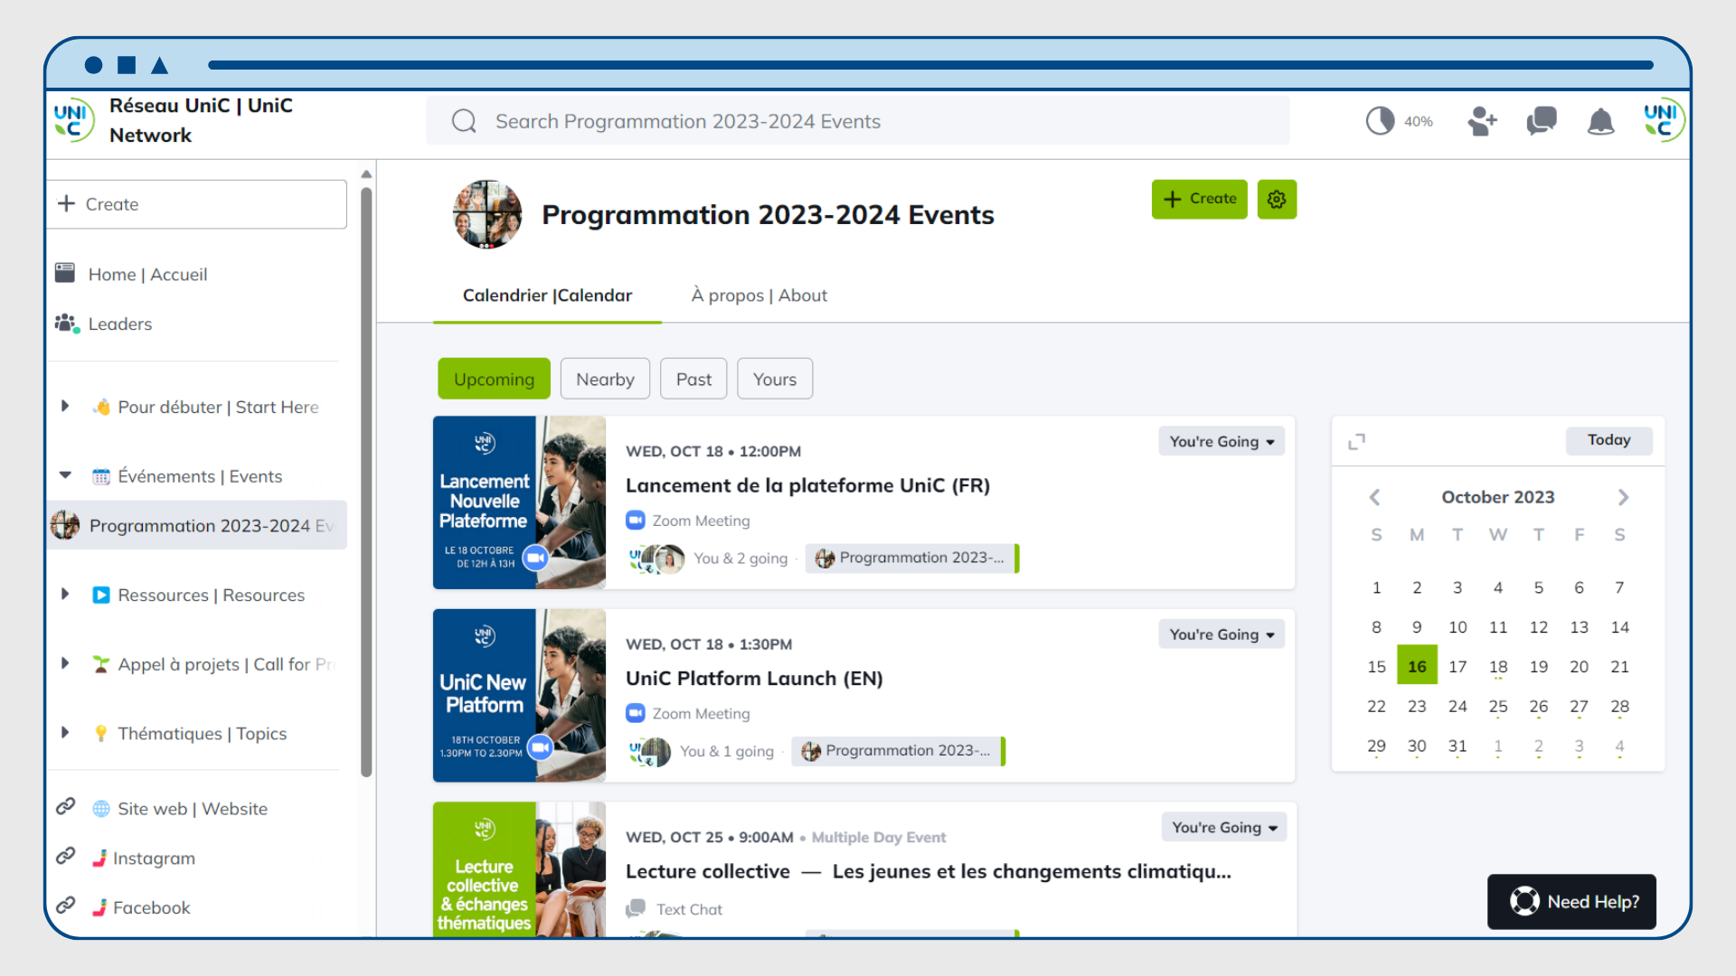The height and width of the screenshot is (976, 1736).
Task: Click the UniC New Platform thumbnail
Action: click(519, 696)
